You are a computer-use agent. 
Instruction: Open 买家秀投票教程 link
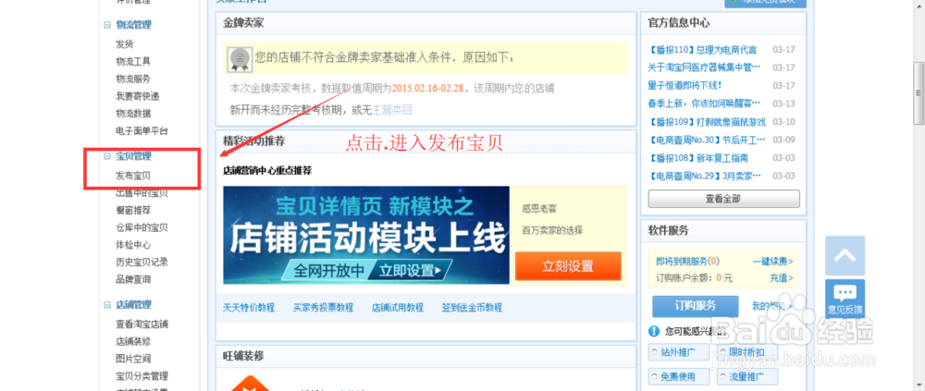coord(323,308)
